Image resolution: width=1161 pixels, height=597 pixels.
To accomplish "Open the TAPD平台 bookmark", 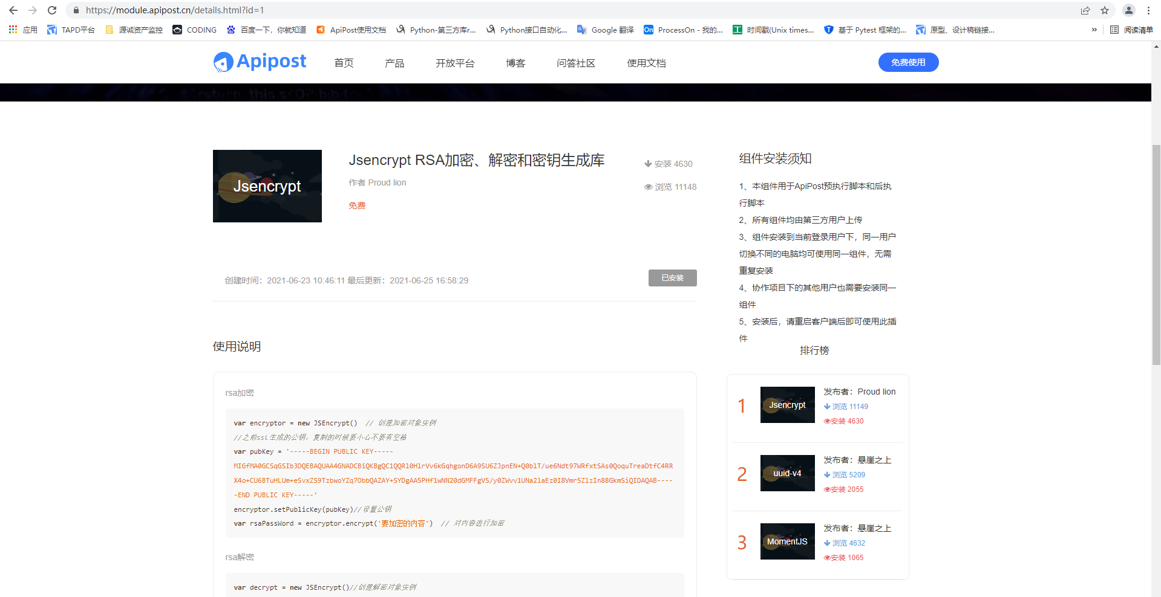I will pyautogui.click(x=71, y=30).
